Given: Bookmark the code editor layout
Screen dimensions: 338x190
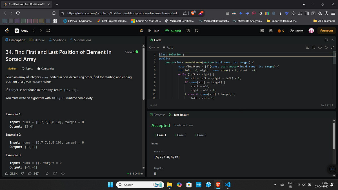Looking at the screenshot, I should click(313, 47).
